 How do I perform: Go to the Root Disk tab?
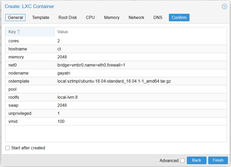[x=68, y=17]
